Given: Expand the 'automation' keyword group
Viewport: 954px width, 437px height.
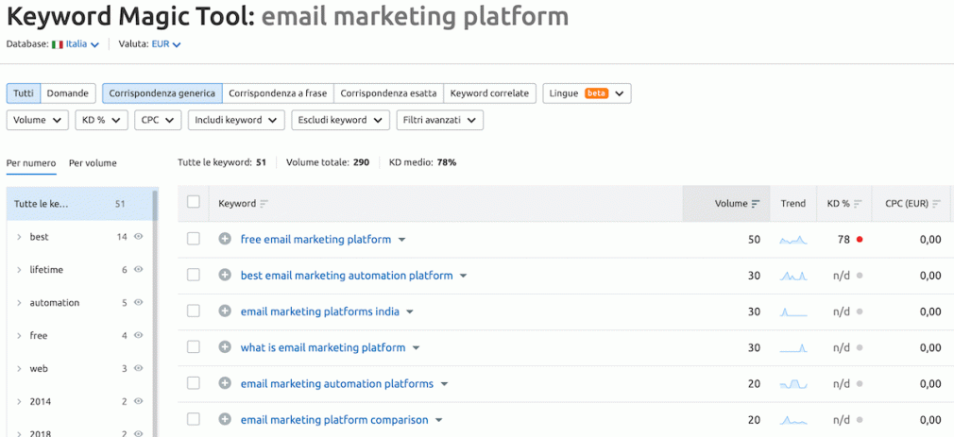Looking at the screenshot, I should [x=20, y=303].
